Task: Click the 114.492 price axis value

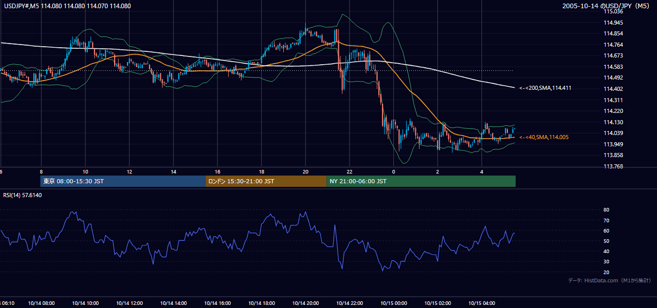Action: point(613,78)
